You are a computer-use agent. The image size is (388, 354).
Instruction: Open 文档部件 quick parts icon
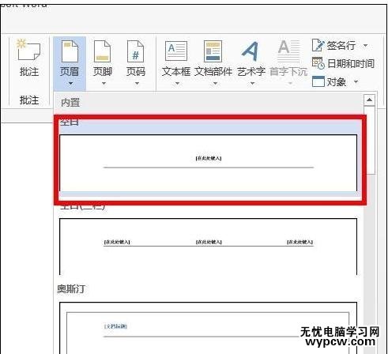(213, 51)
